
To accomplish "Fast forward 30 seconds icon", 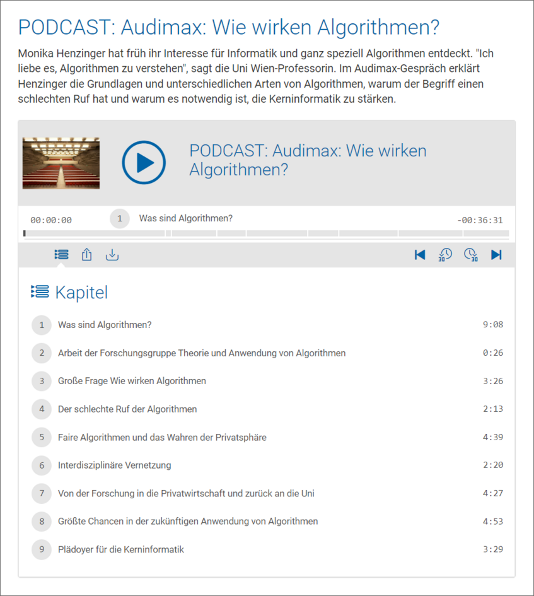I will (471, 255).
